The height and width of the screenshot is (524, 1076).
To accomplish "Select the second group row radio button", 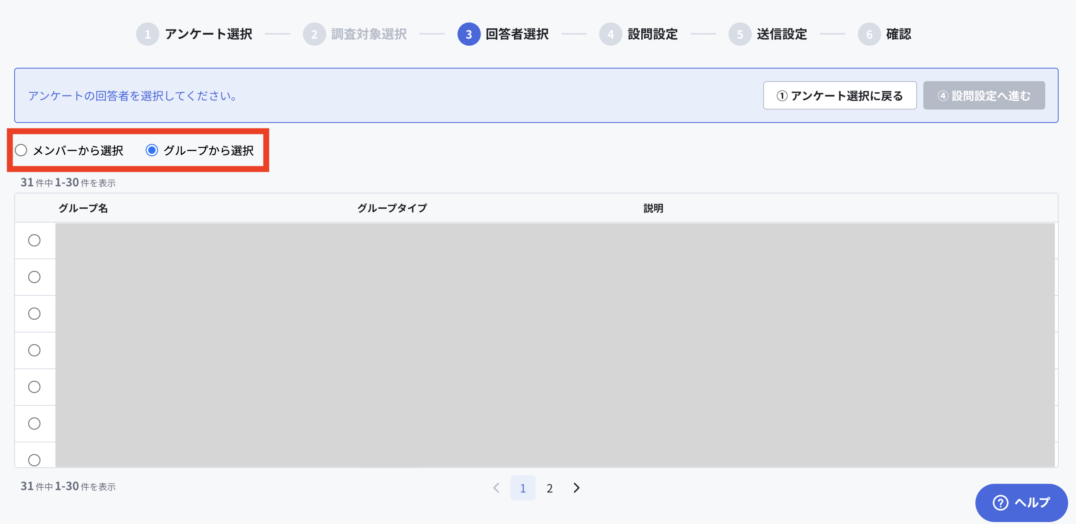I will (34, 277).
